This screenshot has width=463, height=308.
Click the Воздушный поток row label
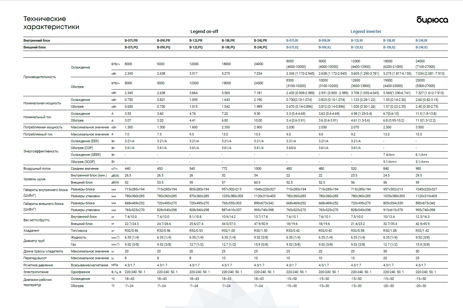tap(37, 169)
